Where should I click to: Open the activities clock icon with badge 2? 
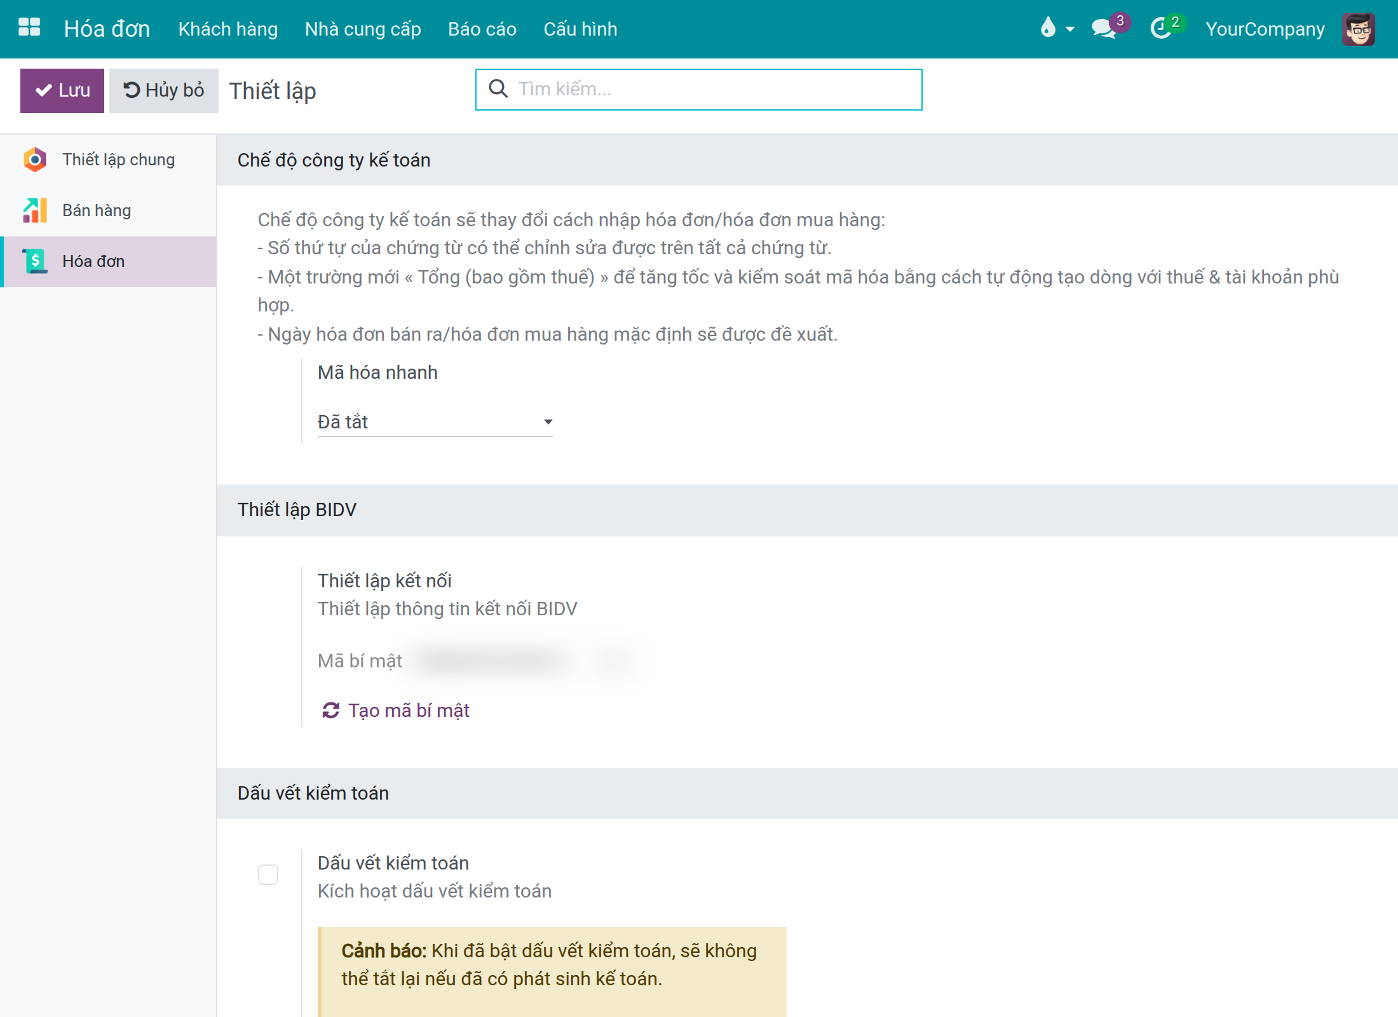tap(1161, 29)
